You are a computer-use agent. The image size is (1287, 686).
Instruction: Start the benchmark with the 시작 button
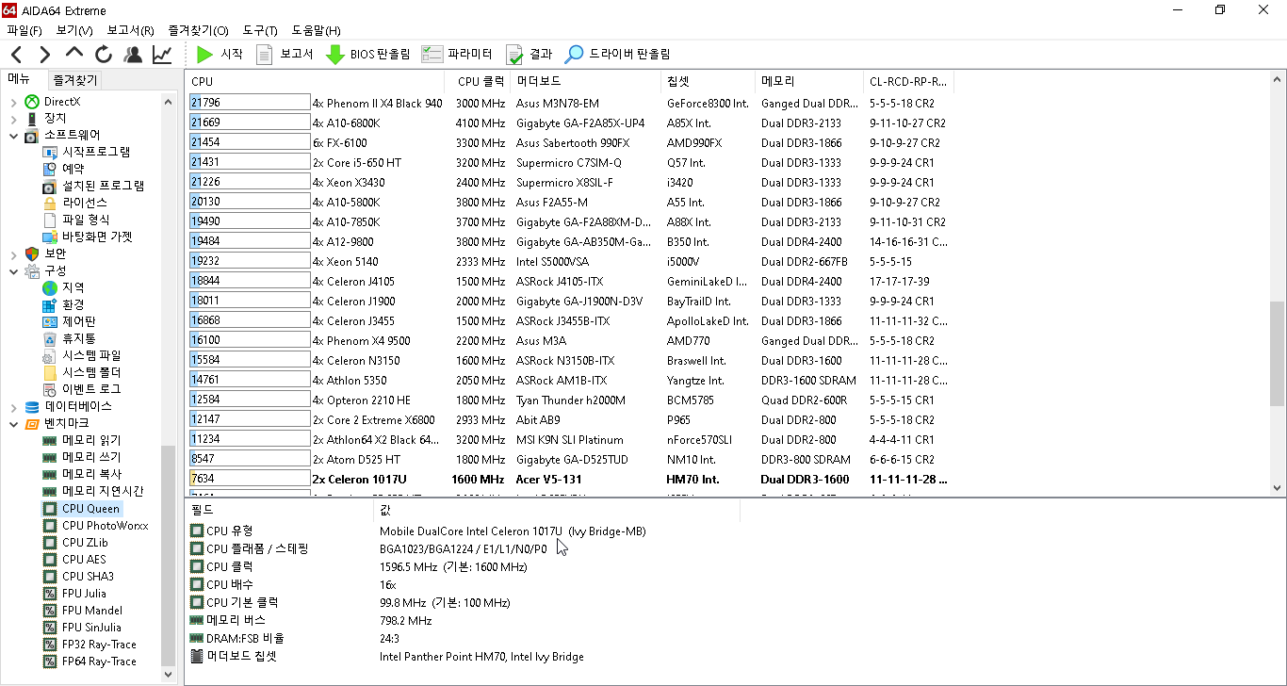(x=220, y=55)
